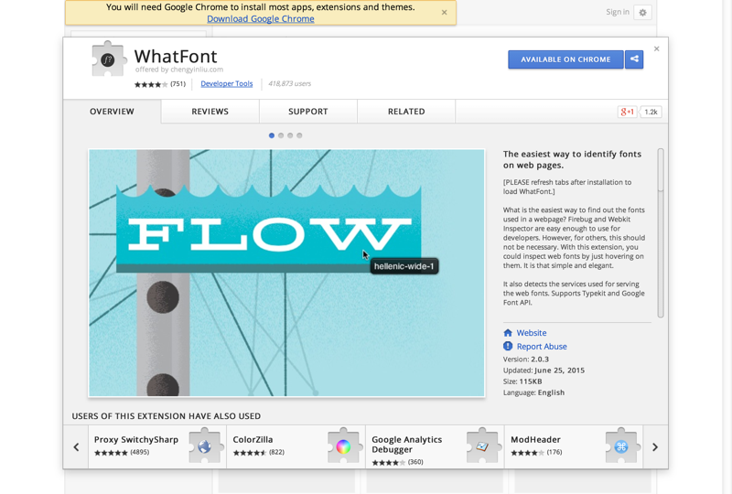Click Sign in at top right

tap(617, 12)
